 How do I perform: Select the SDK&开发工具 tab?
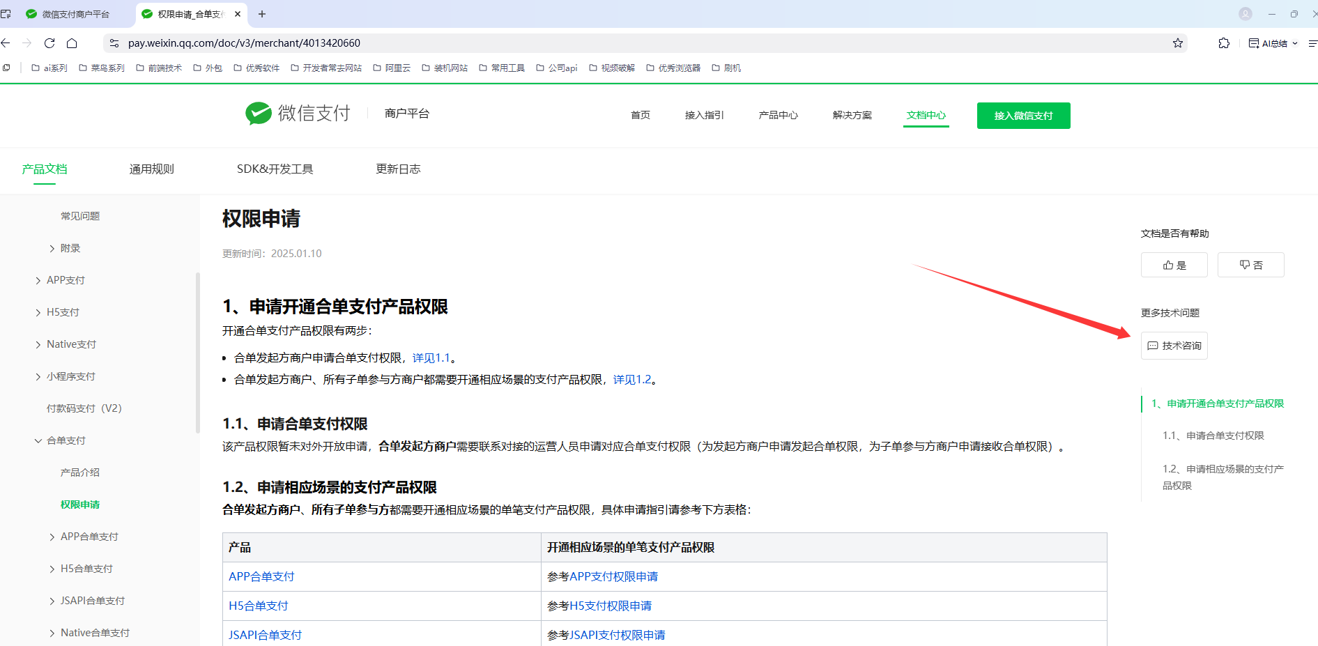(275, 169)
